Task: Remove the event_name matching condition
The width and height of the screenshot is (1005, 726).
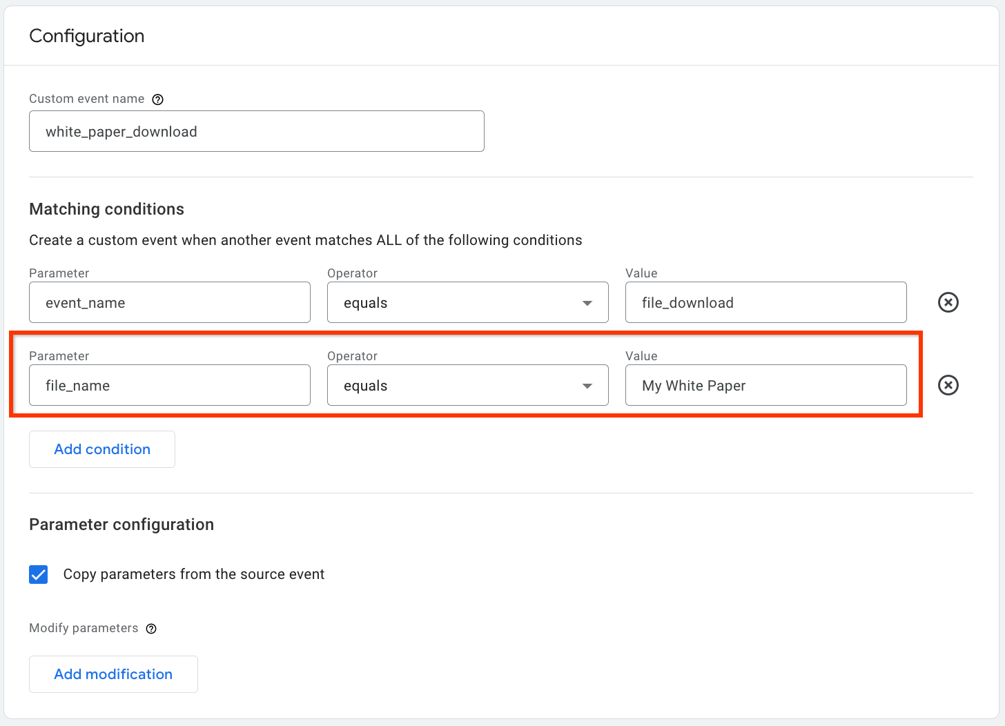Action: (948, 302)
